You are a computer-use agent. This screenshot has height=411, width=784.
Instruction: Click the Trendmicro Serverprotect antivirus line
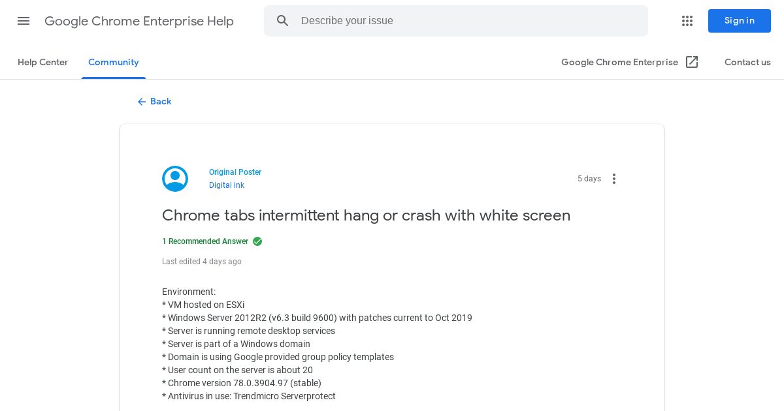(249, 396)
